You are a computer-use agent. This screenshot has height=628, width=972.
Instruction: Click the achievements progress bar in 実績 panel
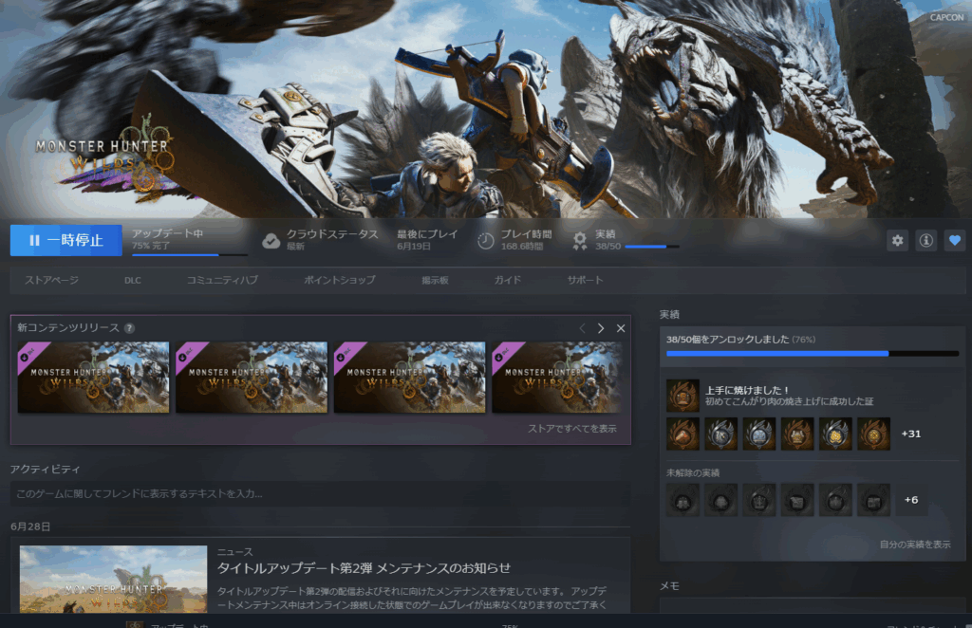813,354
